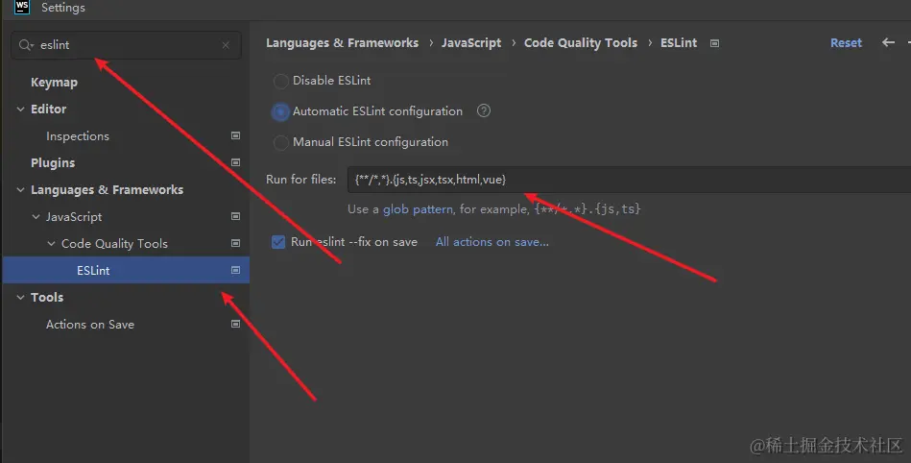Click the WebStorm logo icon in title bar
Viewport: 911px width, 463px height.
coord(21,7)
